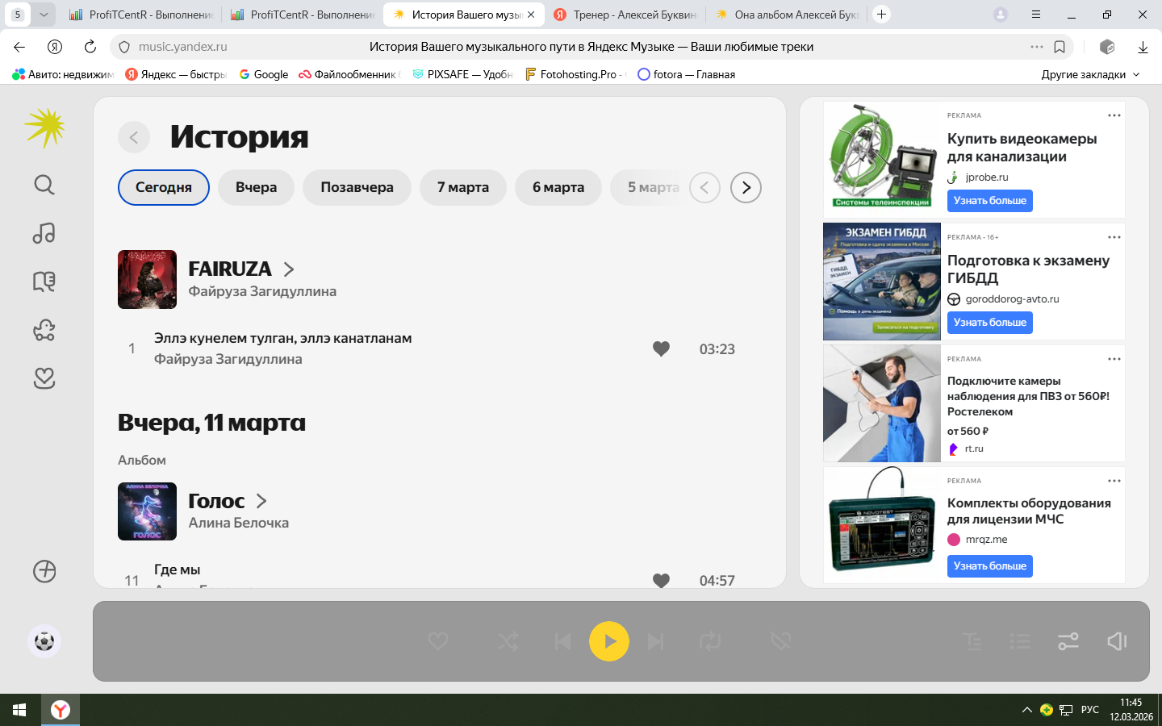Expand the tab group dropdown arrow
The width and height of the screenshot is (1162, 726).
click(44, 15)
